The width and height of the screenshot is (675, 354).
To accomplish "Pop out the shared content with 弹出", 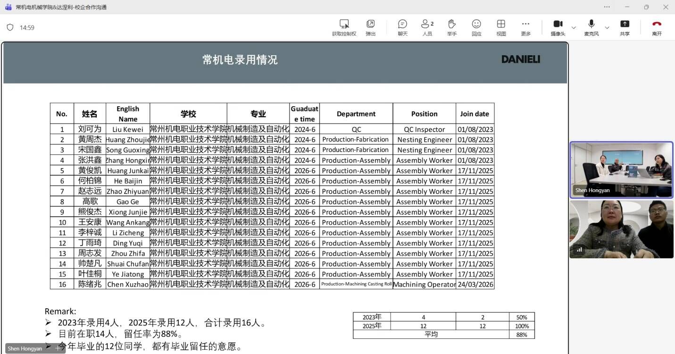I will pyautogui.click(x=371, y=24).
